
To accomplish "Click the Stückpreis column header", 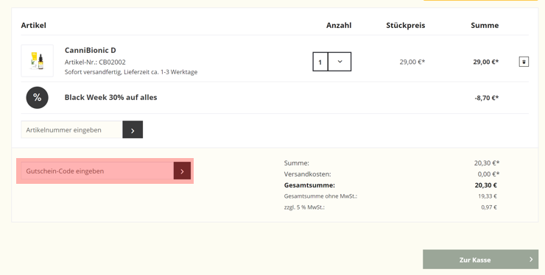I will tap(405, 25).
